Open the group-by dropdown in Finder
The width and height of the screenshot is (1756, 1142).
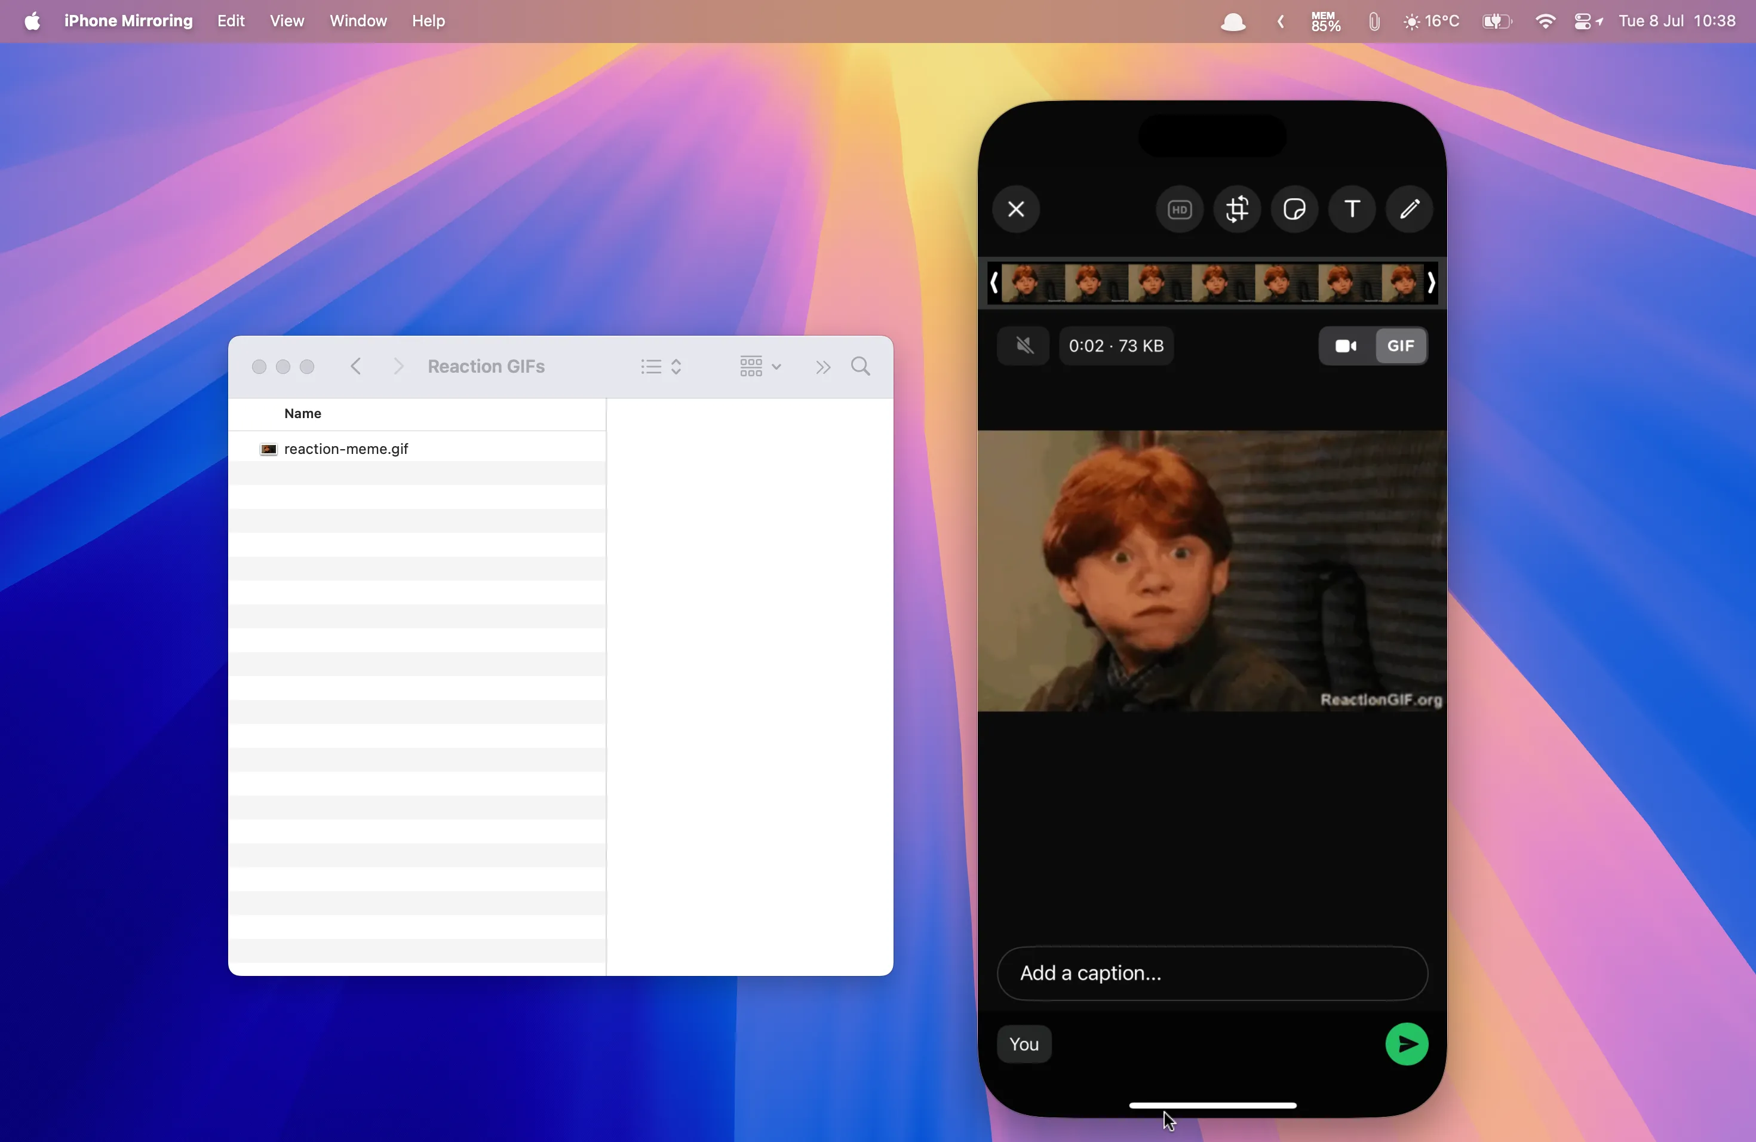tap(760, 367)
